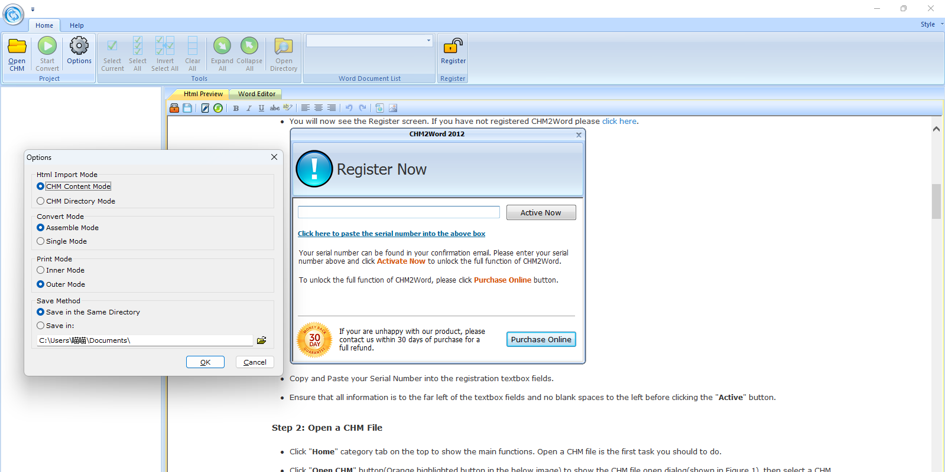Open Options via the gear icon
The height and width of the screenshot is (472, 945).
[x=79, y=46]
